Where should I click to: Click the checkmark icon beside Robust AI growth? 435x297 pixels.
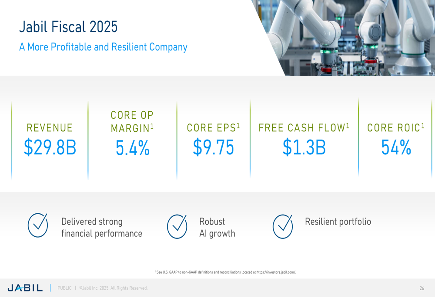pos(177,226)
